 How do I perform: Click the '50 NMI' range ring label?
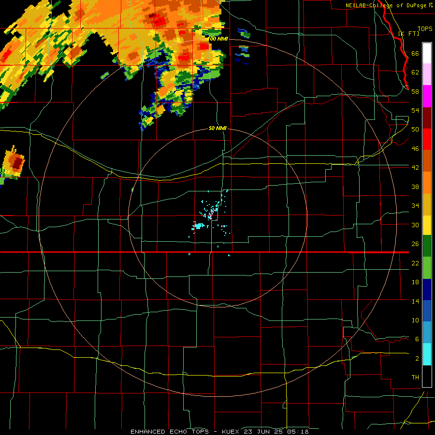coord(217,128)
